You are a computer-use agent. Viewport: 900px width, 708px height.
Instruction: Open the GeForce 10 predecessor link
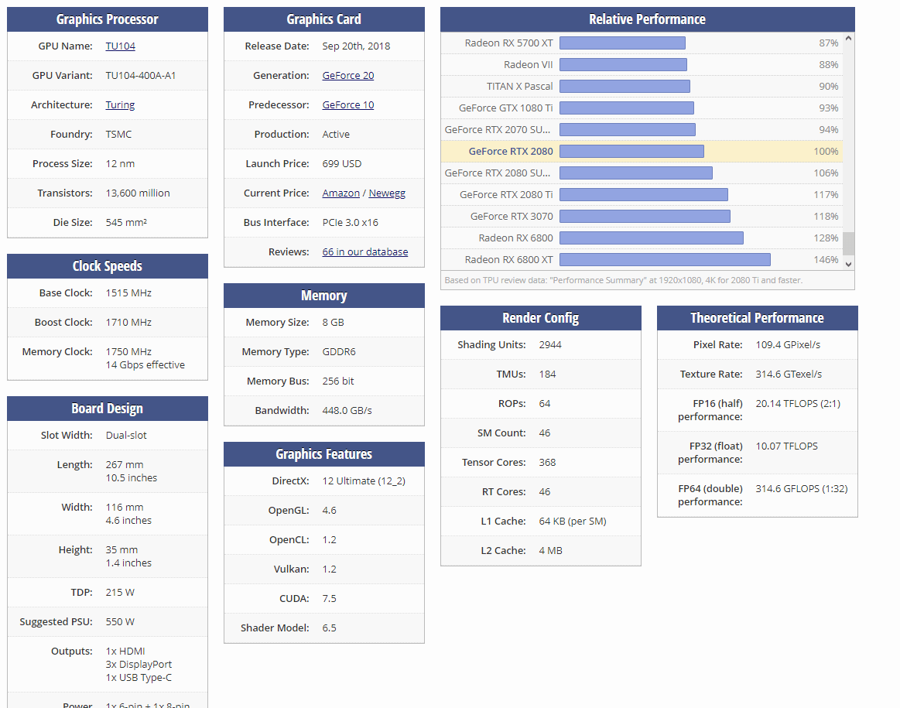point(347,104)
